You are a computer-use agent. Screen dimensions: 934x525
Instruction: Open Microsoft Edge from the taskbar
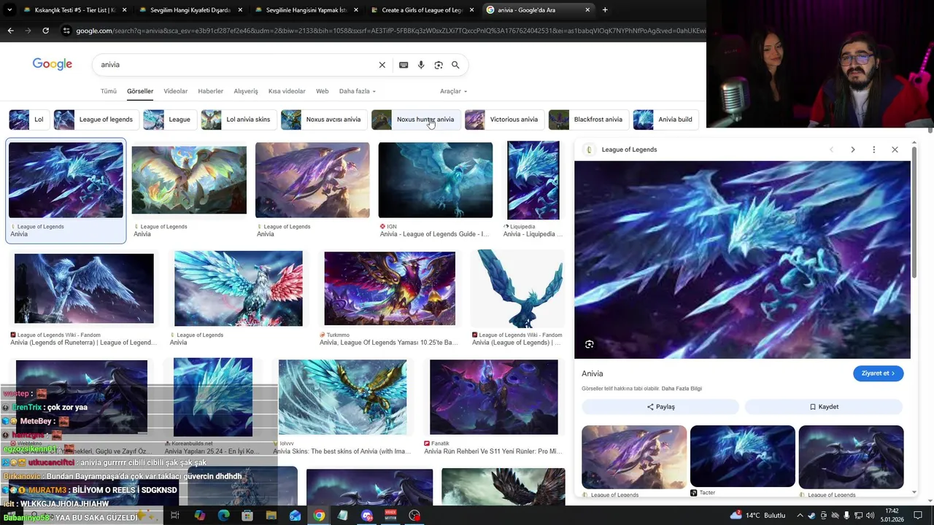[223, 516]
